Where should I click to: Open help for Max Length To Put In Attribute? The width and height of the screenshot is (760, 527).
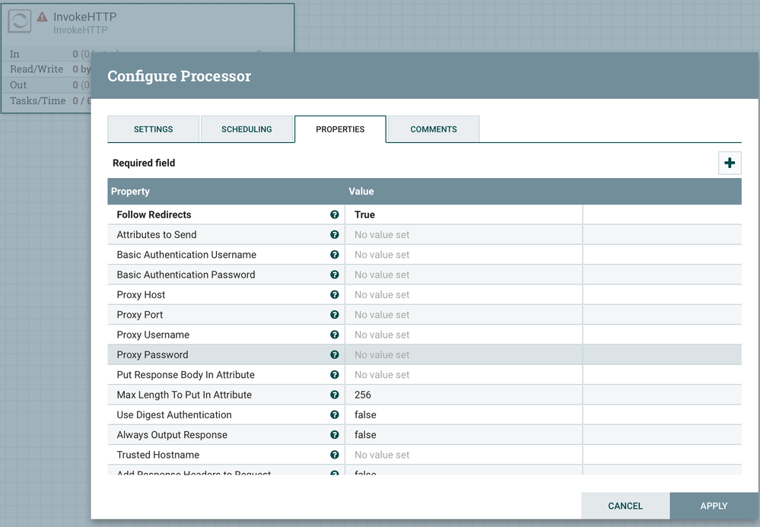[x=335, y=395]
